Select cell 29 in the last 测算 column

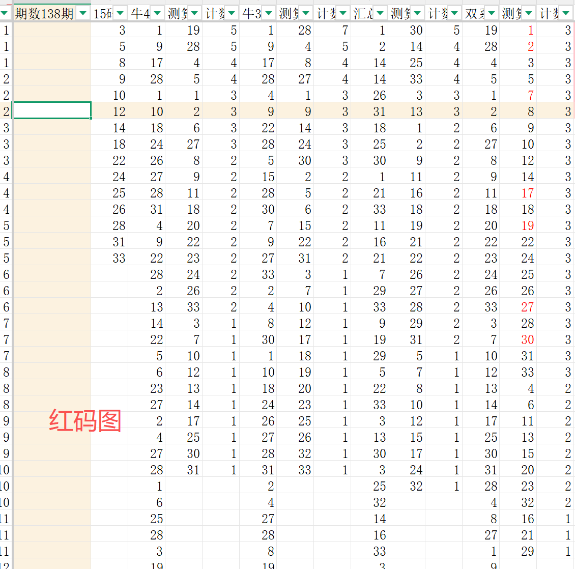pyautogui.click(x=518, y=551)
